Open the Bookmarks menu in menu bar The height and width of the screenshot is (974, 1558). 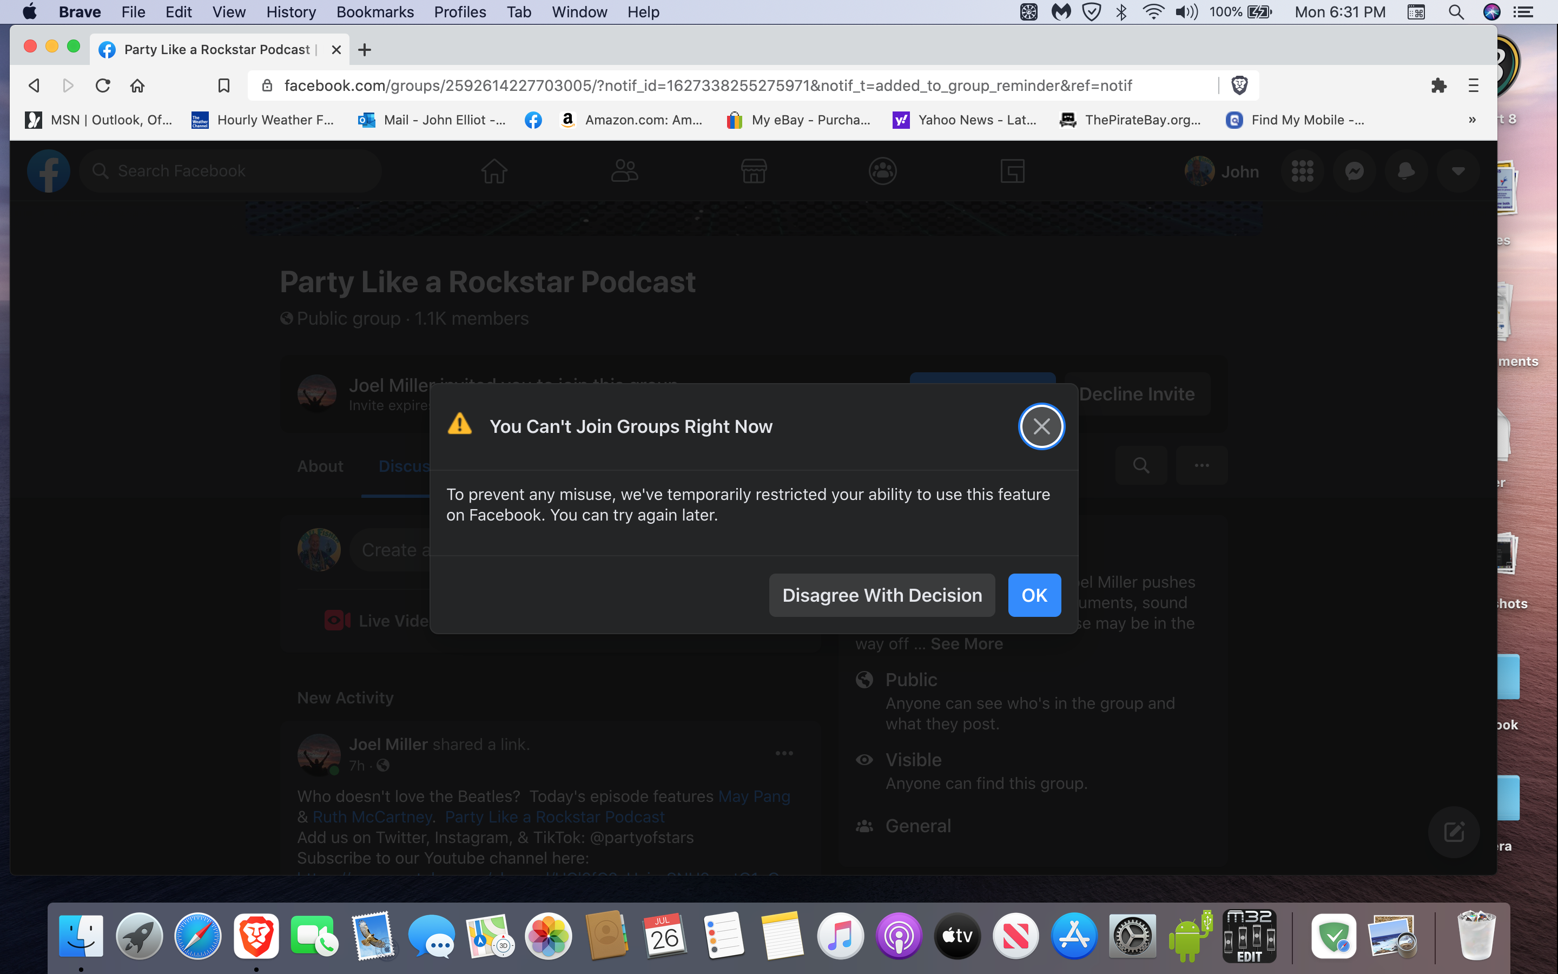tap(375, 12)
